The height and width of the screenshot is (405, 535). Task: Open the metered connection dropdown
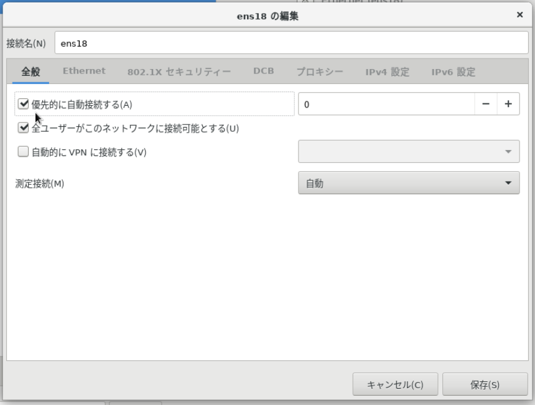(509, 183)
